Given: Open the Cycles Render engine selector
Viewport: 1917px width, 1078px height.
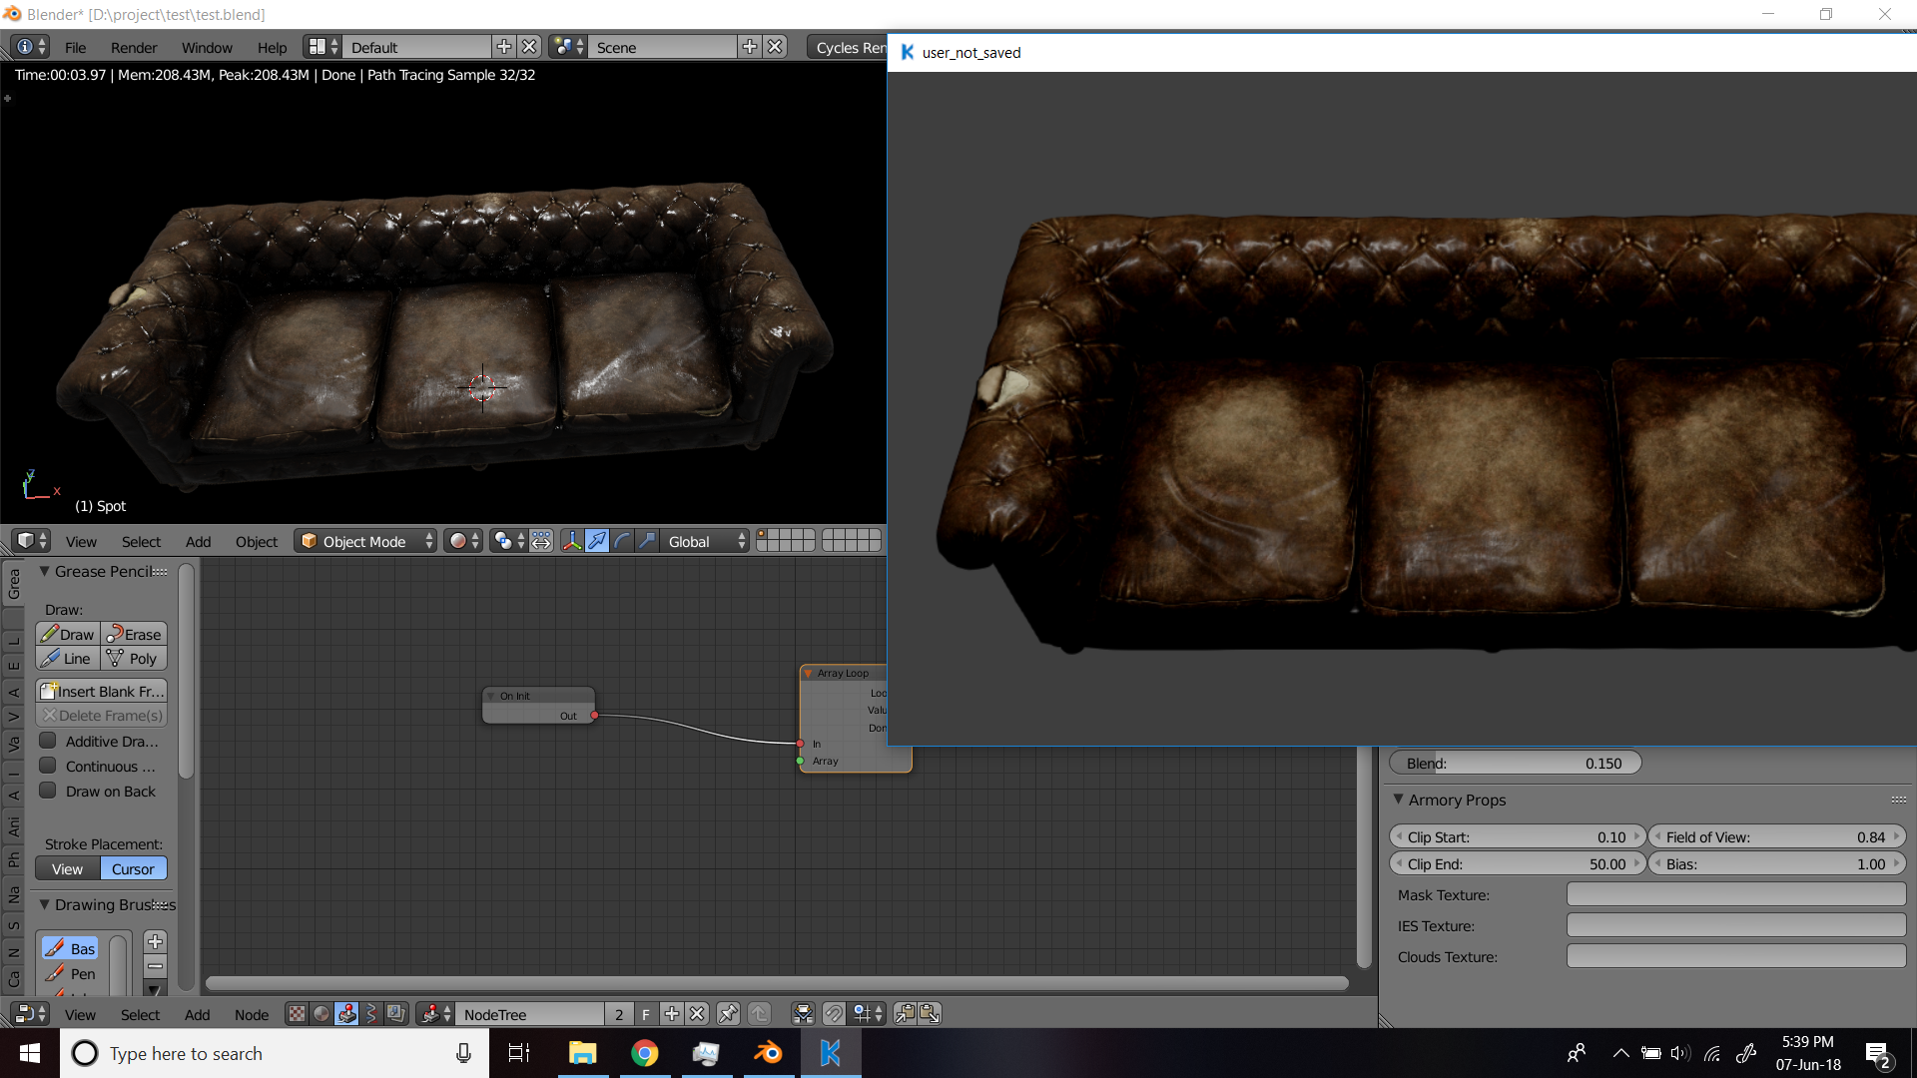Looking at the screenshot, I should (x=847, y=47).
